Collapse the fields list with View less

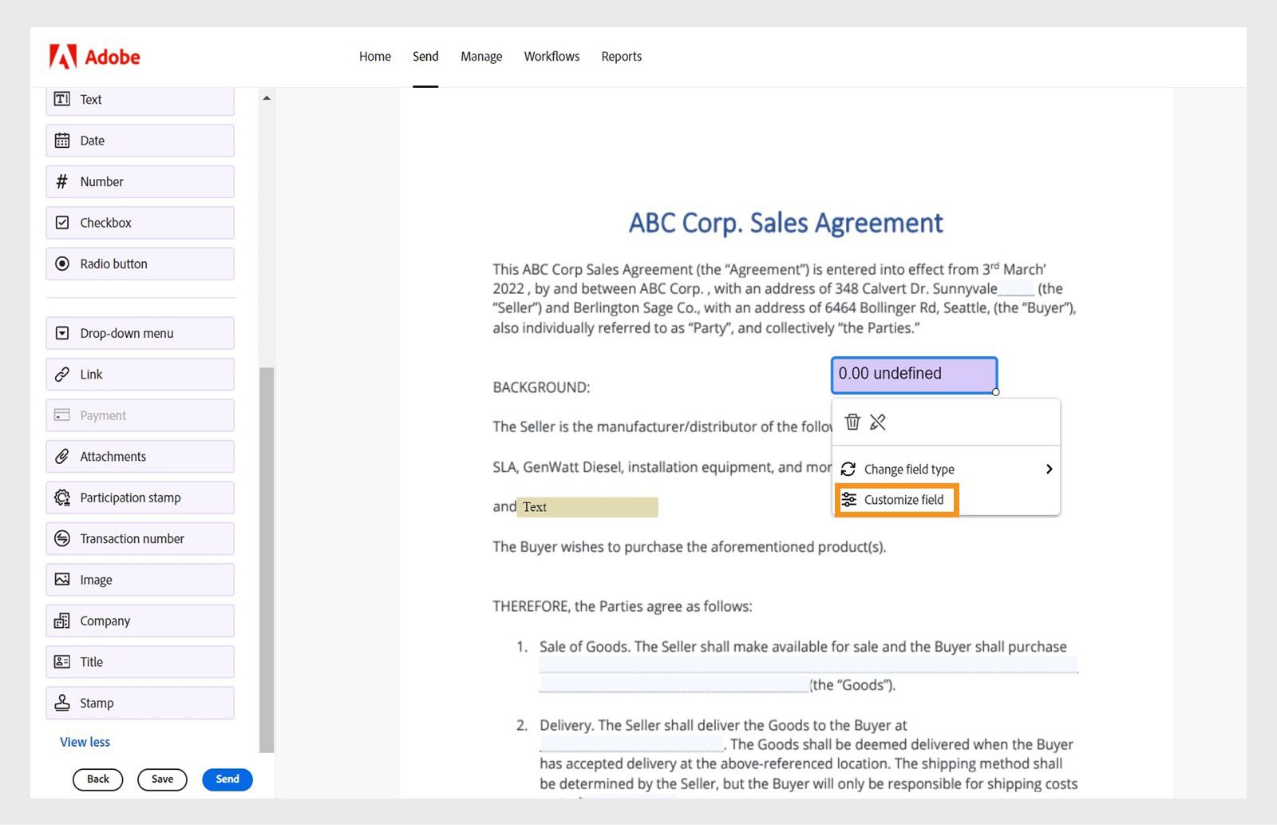tap(85, 742)
